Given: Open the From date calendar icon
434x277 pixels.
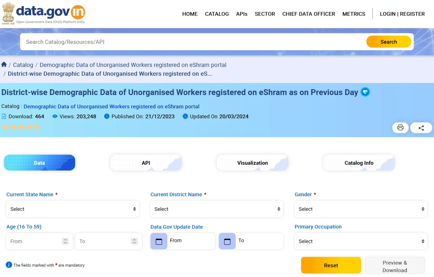Looking at the screenshot, I should (159, 241).
